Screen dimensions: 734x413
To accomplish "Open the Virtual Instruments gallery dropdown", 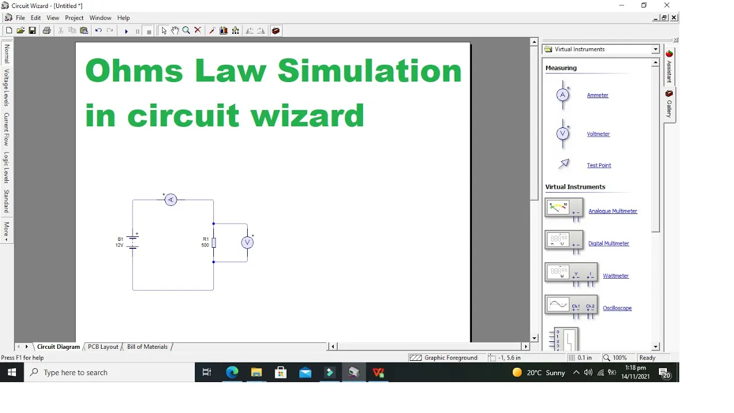I will [655, 49].
